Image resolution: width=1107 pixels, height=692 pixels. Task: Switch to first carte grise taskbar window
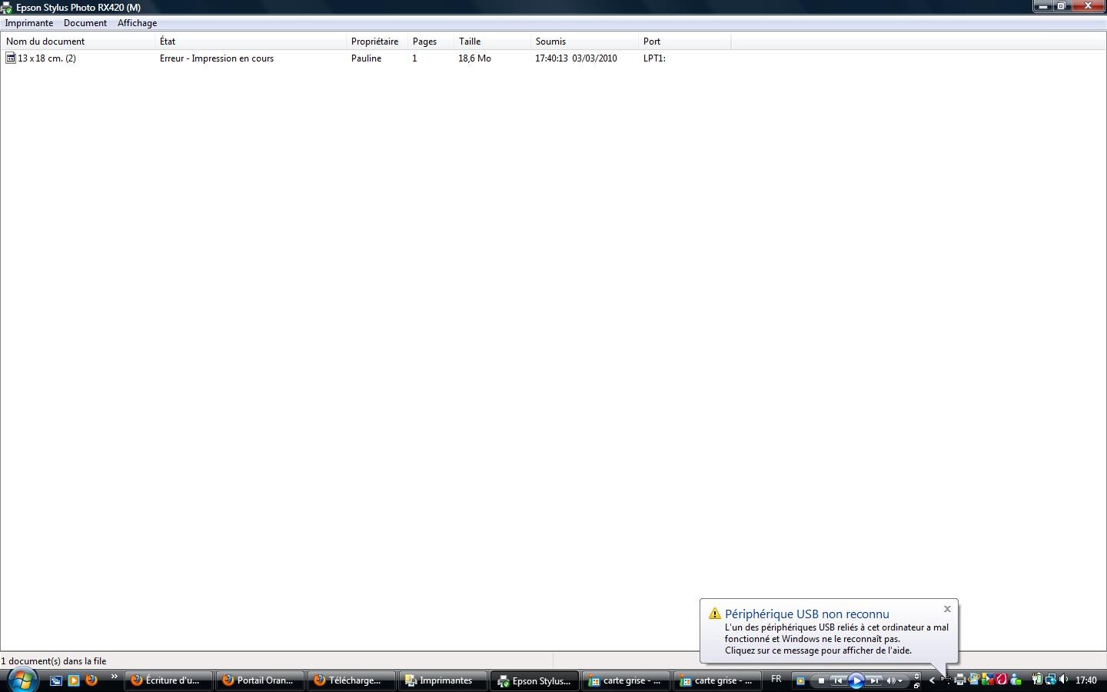(626, 680)
